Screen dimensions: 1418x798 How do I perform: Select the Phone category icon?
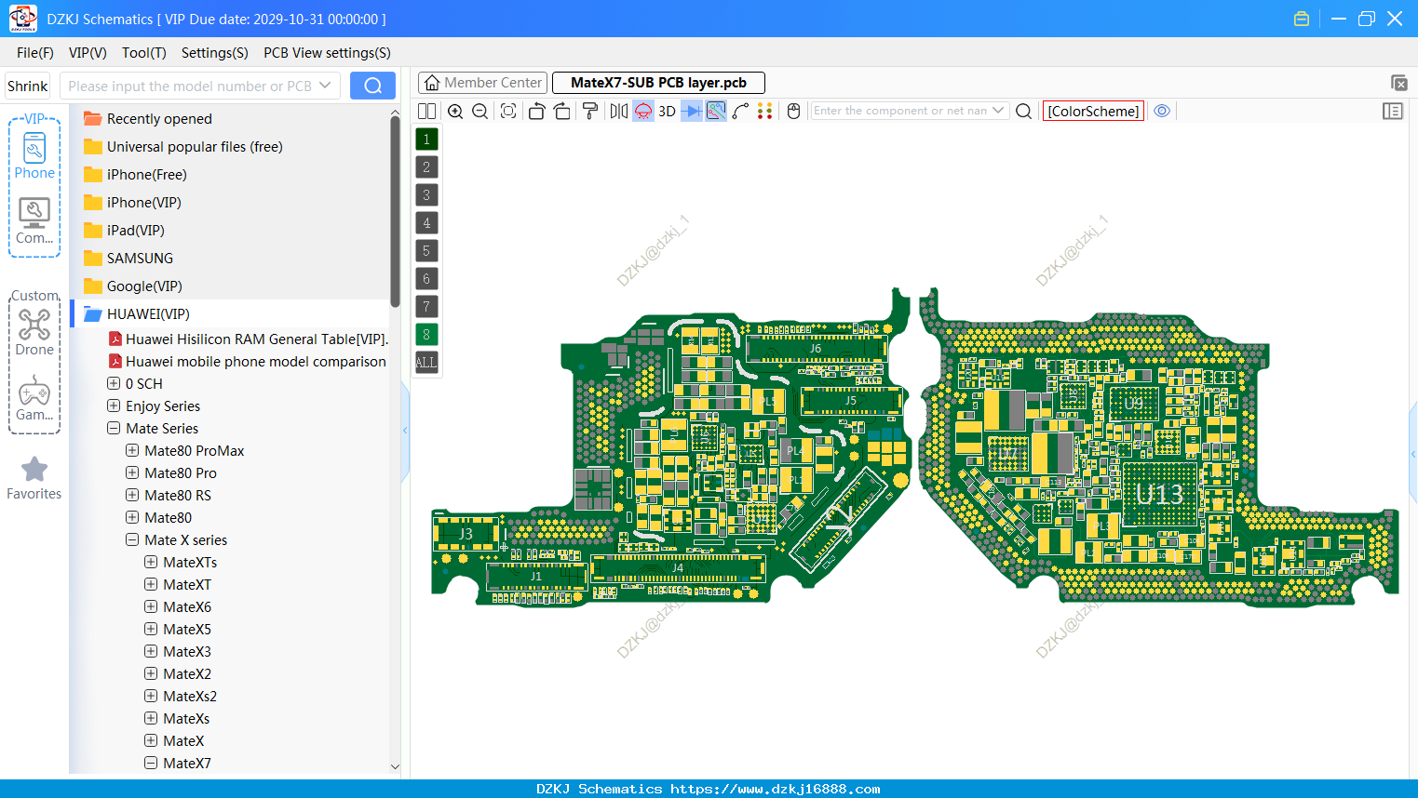click(34, 155)
